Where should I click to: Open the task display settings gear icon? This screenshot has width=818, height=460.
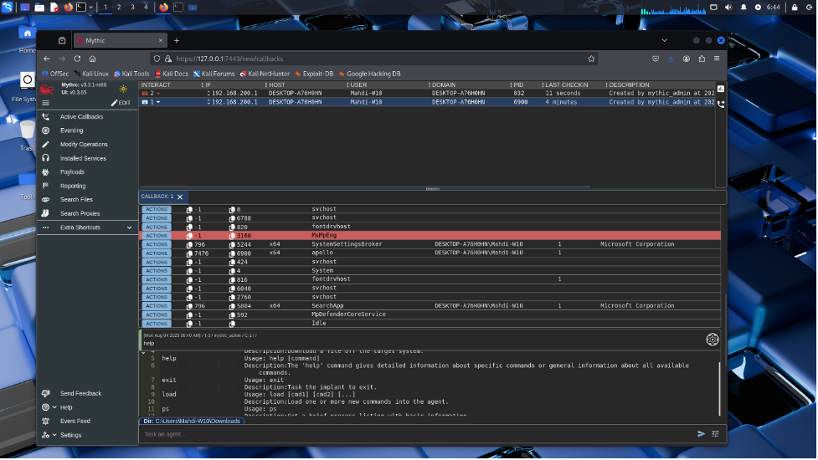(713, 340)
